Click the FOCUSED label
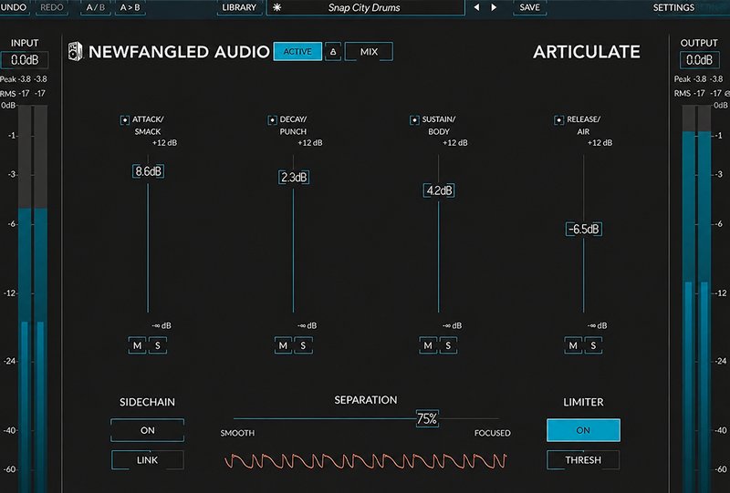 pos(493,433)
